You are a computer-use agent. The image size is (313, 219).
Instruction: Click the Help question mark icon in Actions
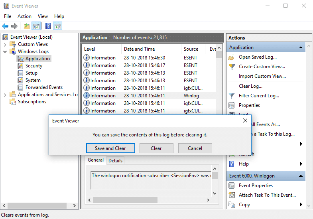tap(232, 164)
